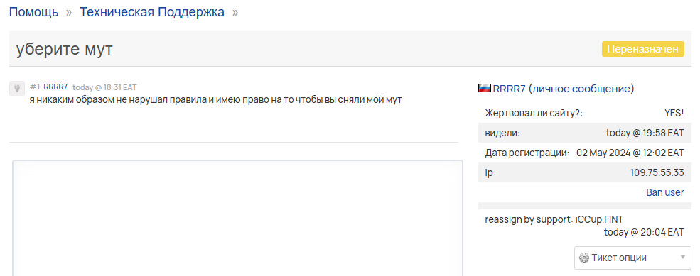The image size is (700, 276).
Task: Open the Тикет опции dropdown
Action: coord(632,258)
